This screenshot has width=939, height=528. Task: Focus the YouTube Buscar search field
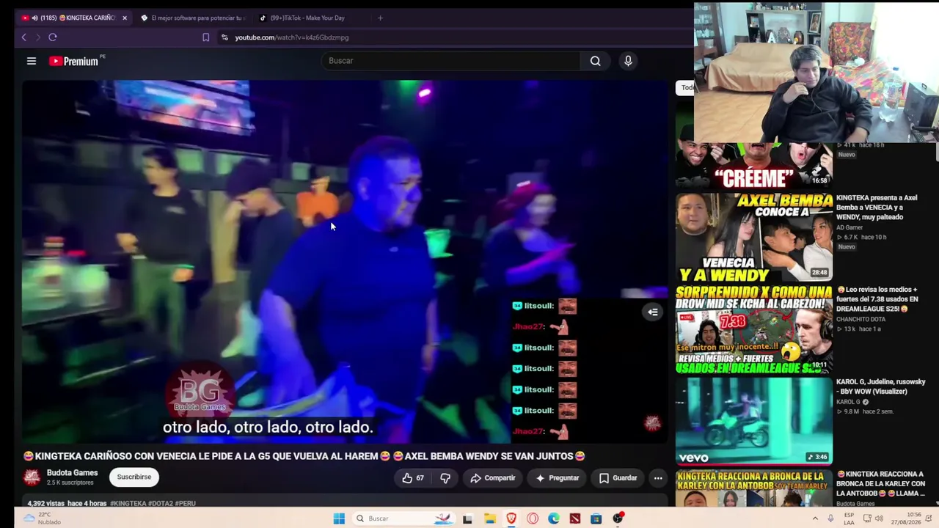[450, 61]
